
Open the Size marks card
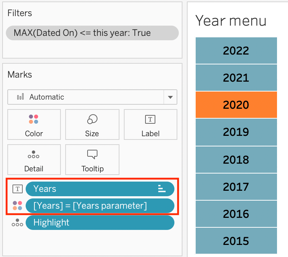(x=92, y=124)
